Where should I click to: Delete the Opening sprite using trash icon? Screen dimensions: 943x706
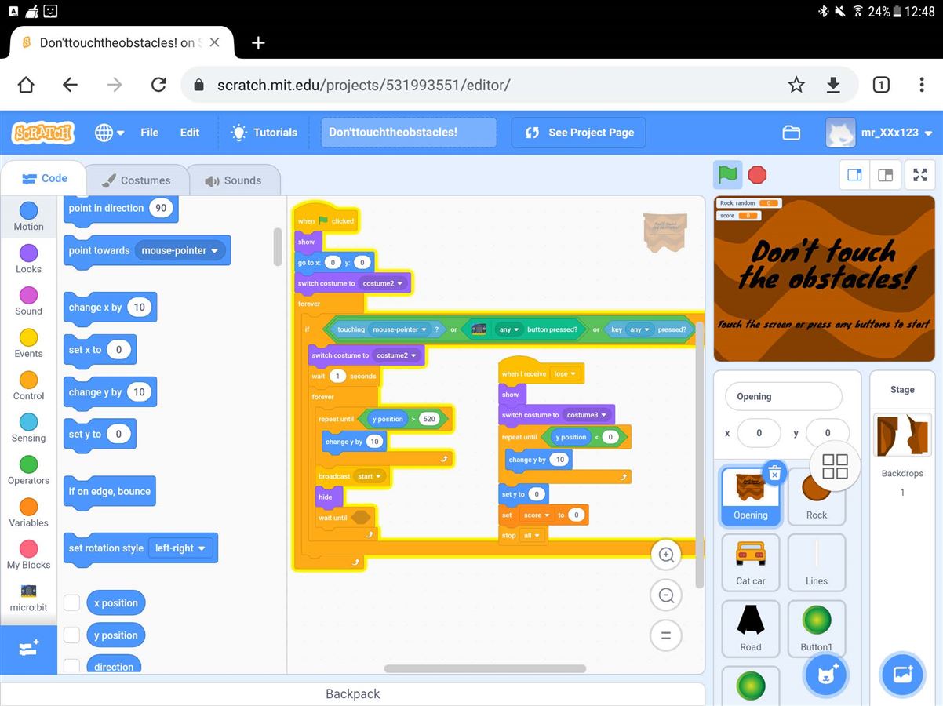tap(774, 472)
